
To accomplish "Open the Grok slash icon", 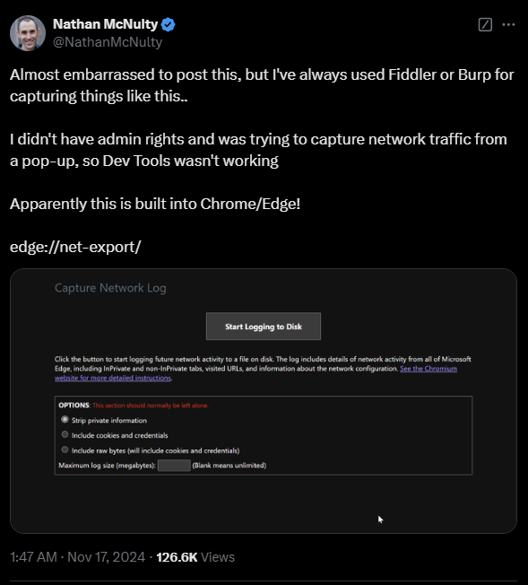I will (485, 24).
